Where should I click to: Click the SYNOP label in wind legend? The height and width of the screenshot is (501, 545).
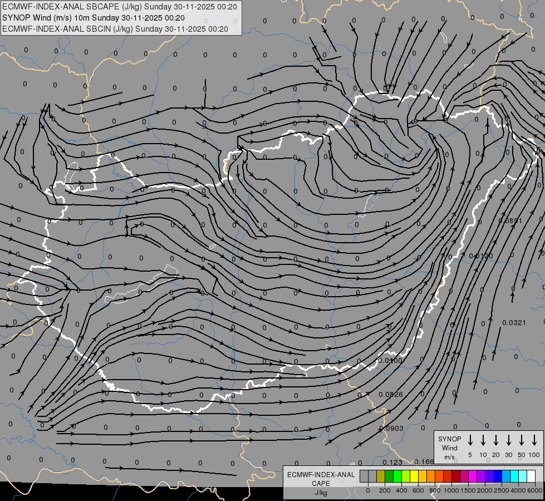(x=449, y=439)
